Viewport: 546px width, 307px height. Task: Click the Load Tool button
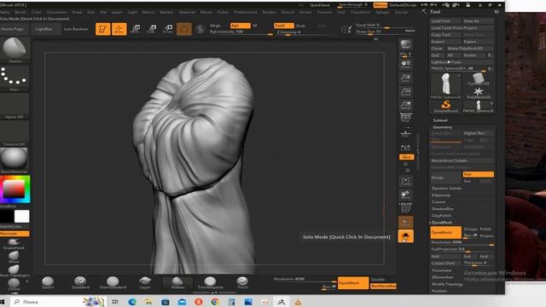tap(445, 20)
